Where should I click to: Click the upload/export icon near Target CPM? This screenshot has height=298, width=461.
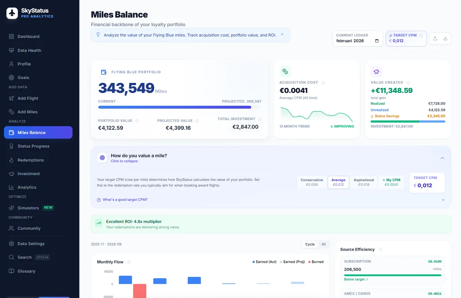pos(434,38)
